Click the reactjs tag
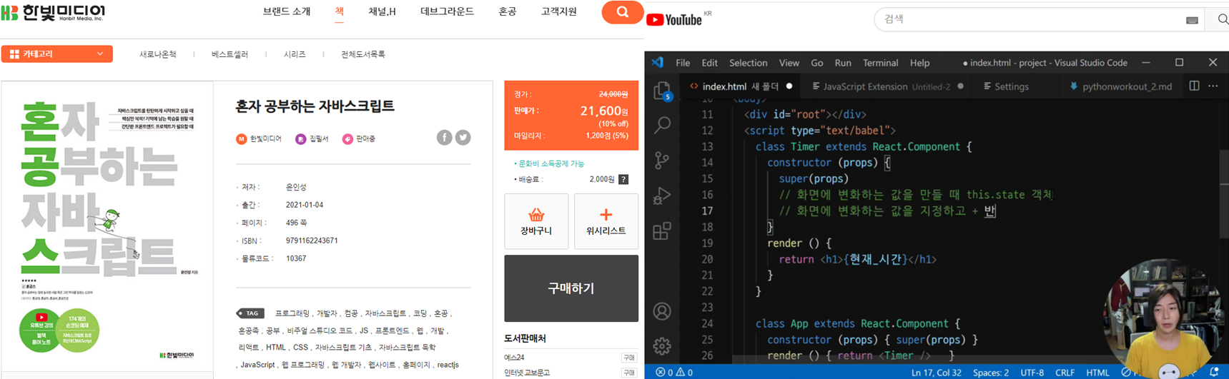Viewport: 1229px width, 379px height. 448,365
